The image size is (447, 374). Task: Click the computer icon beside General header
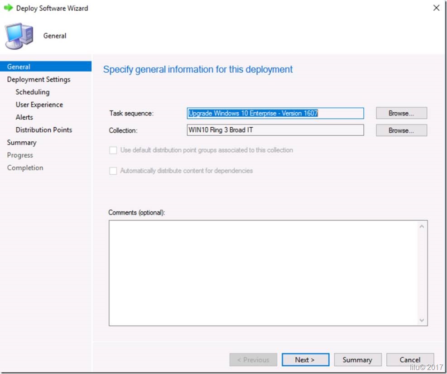pos(19,36)
